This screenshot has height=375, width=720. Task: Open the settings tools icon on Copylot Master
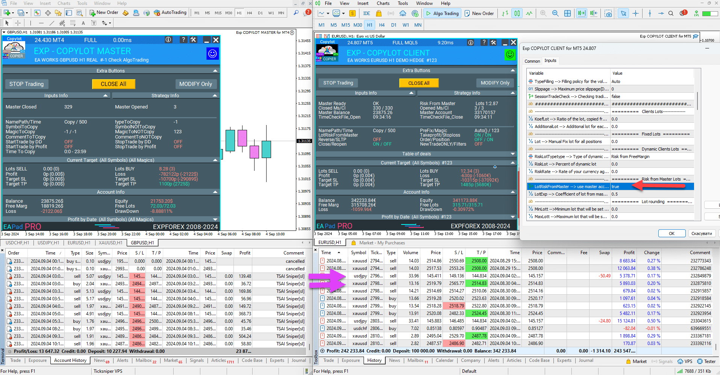point(193,40)
